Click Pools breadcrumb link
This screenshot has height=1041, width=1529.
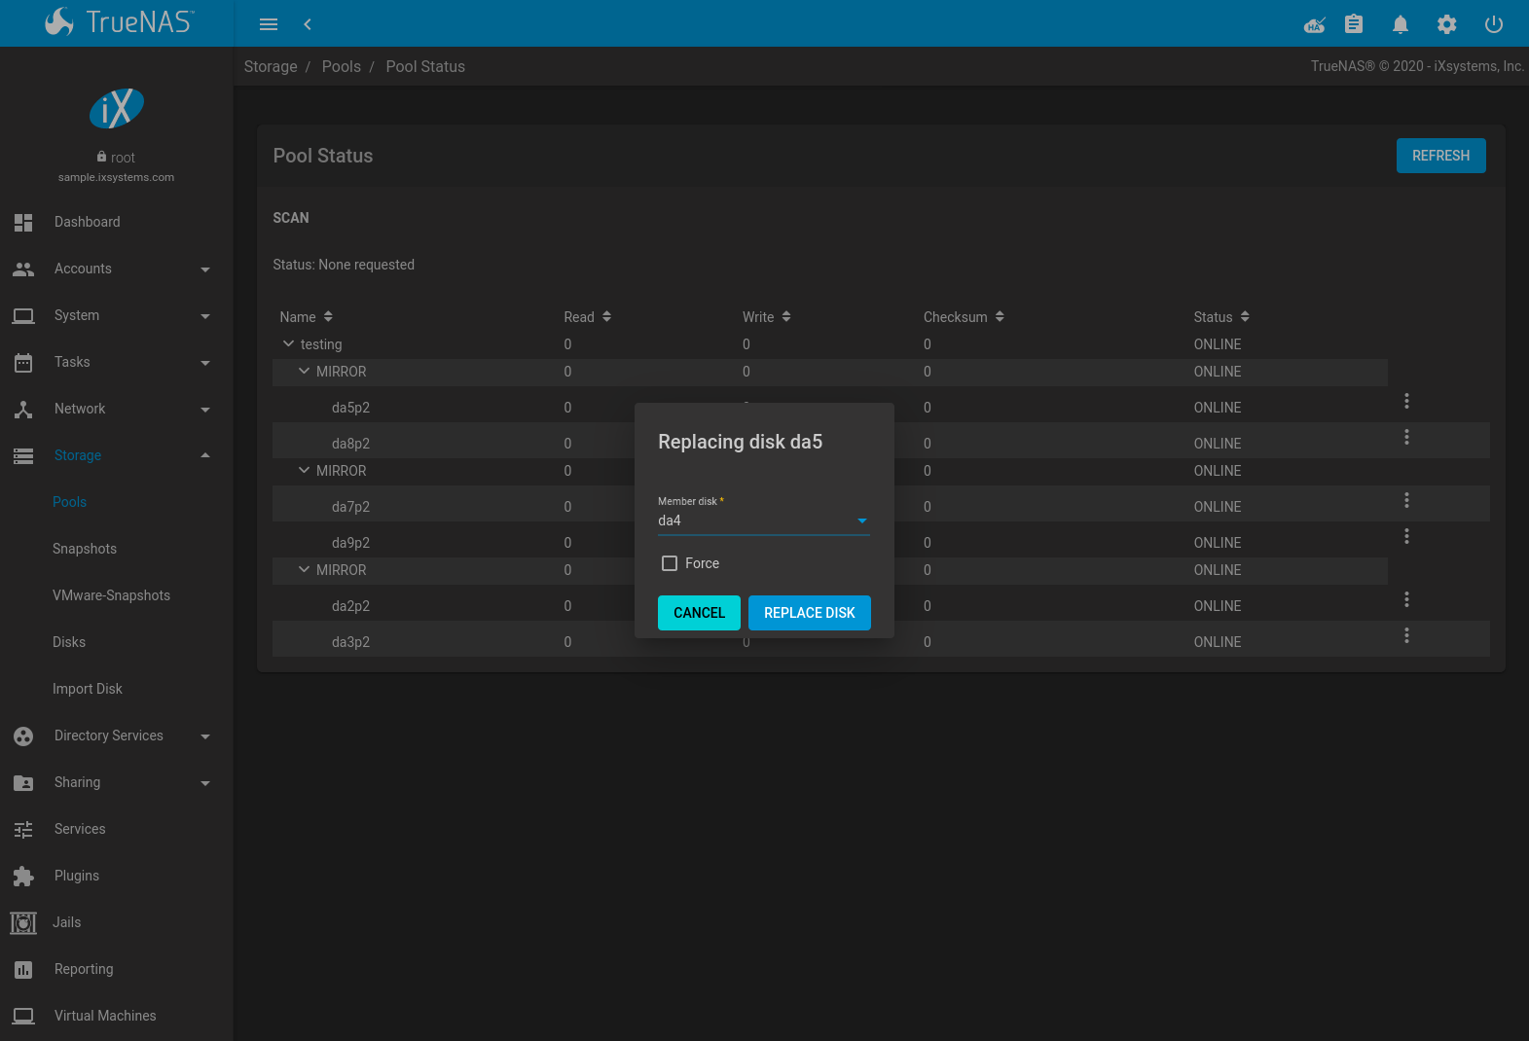(x=342, y=66)
